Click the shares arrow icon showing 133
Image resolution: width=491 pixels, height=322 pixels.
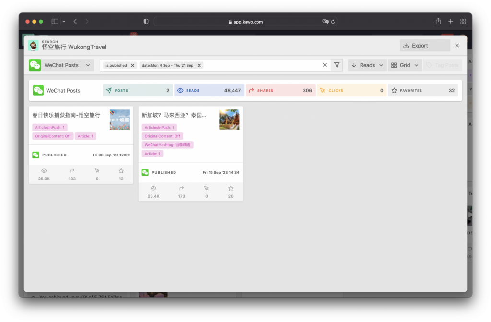click(72, 171)
